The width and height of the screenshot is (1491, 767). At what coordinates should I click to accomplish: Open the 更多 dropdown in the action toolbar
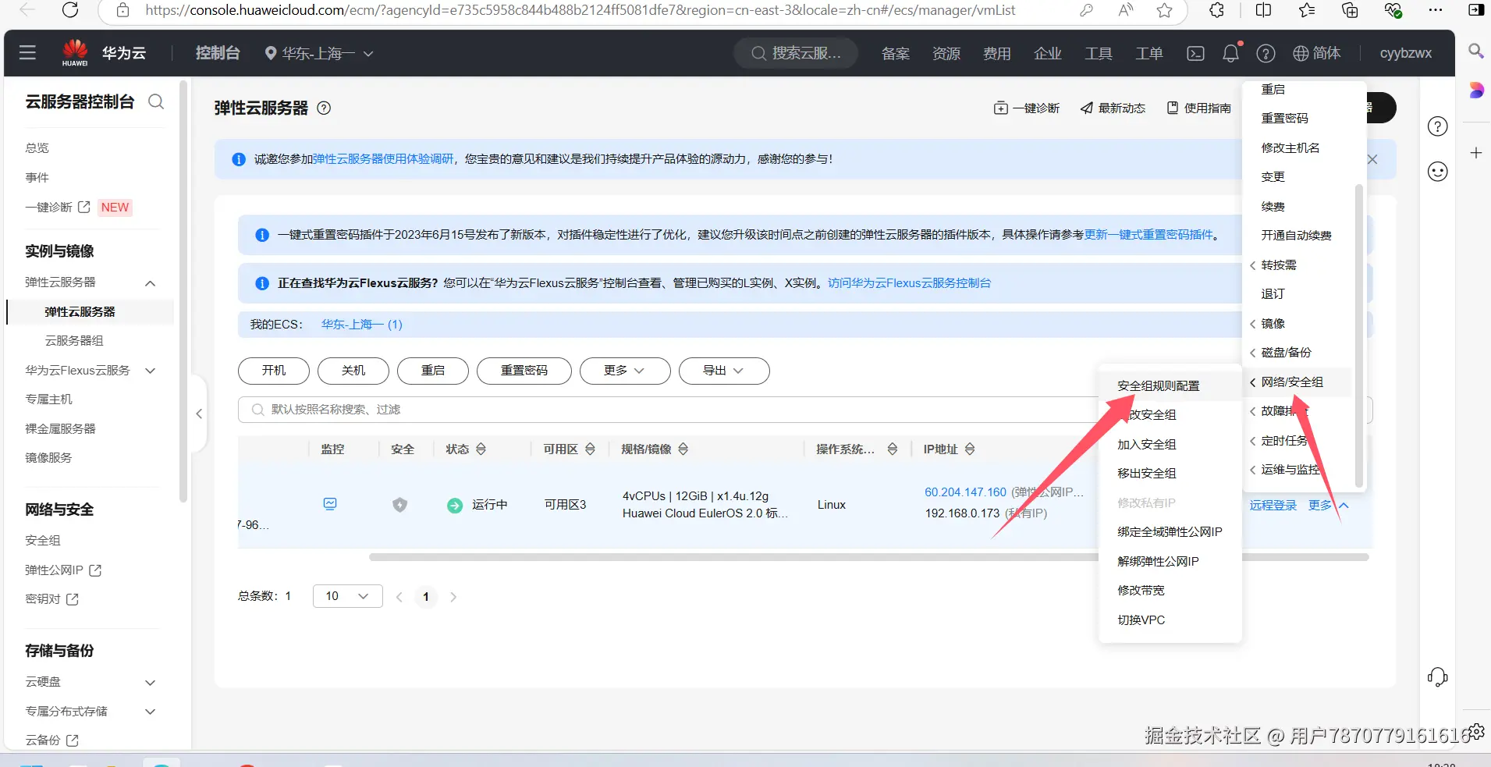pos(625,371)
